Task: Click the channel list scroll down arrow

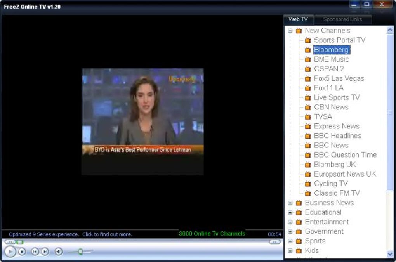Action: (x=390, y=254)
